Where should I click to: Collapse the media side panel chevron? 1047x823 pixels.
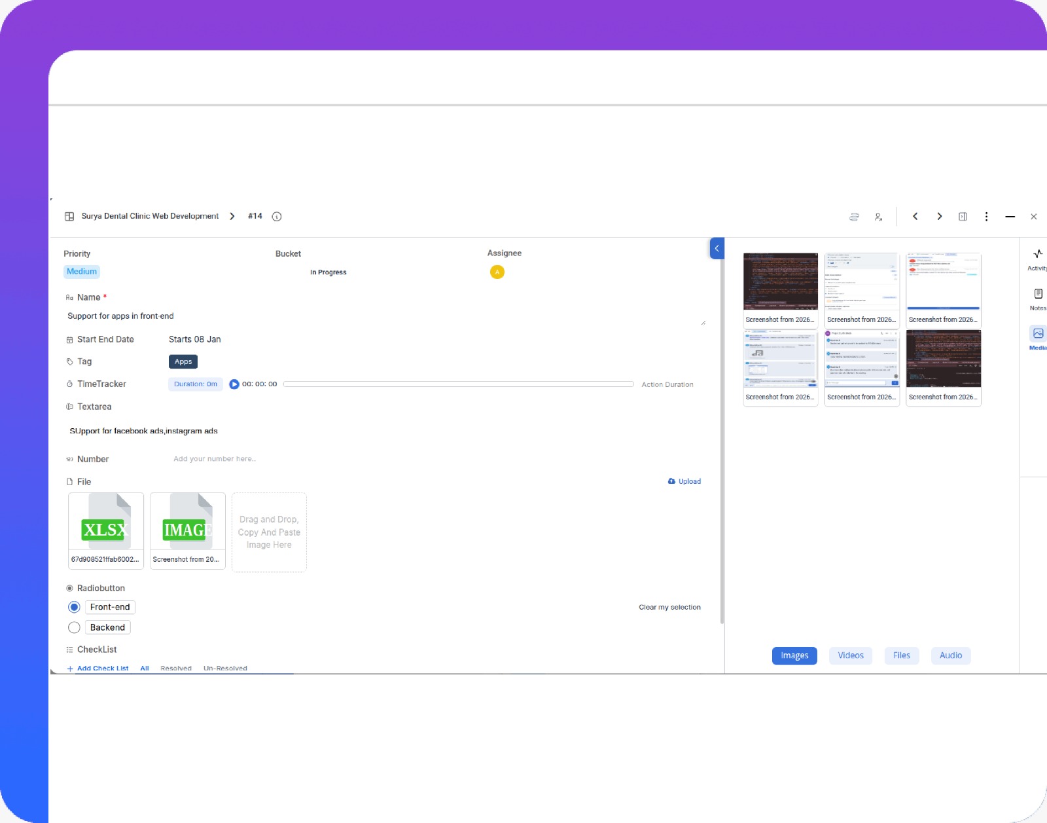[717, 249]
